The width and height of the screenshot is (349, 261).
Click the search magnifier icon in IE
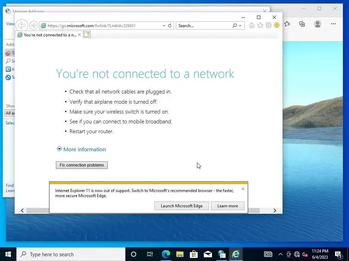[x=234, y=26]
